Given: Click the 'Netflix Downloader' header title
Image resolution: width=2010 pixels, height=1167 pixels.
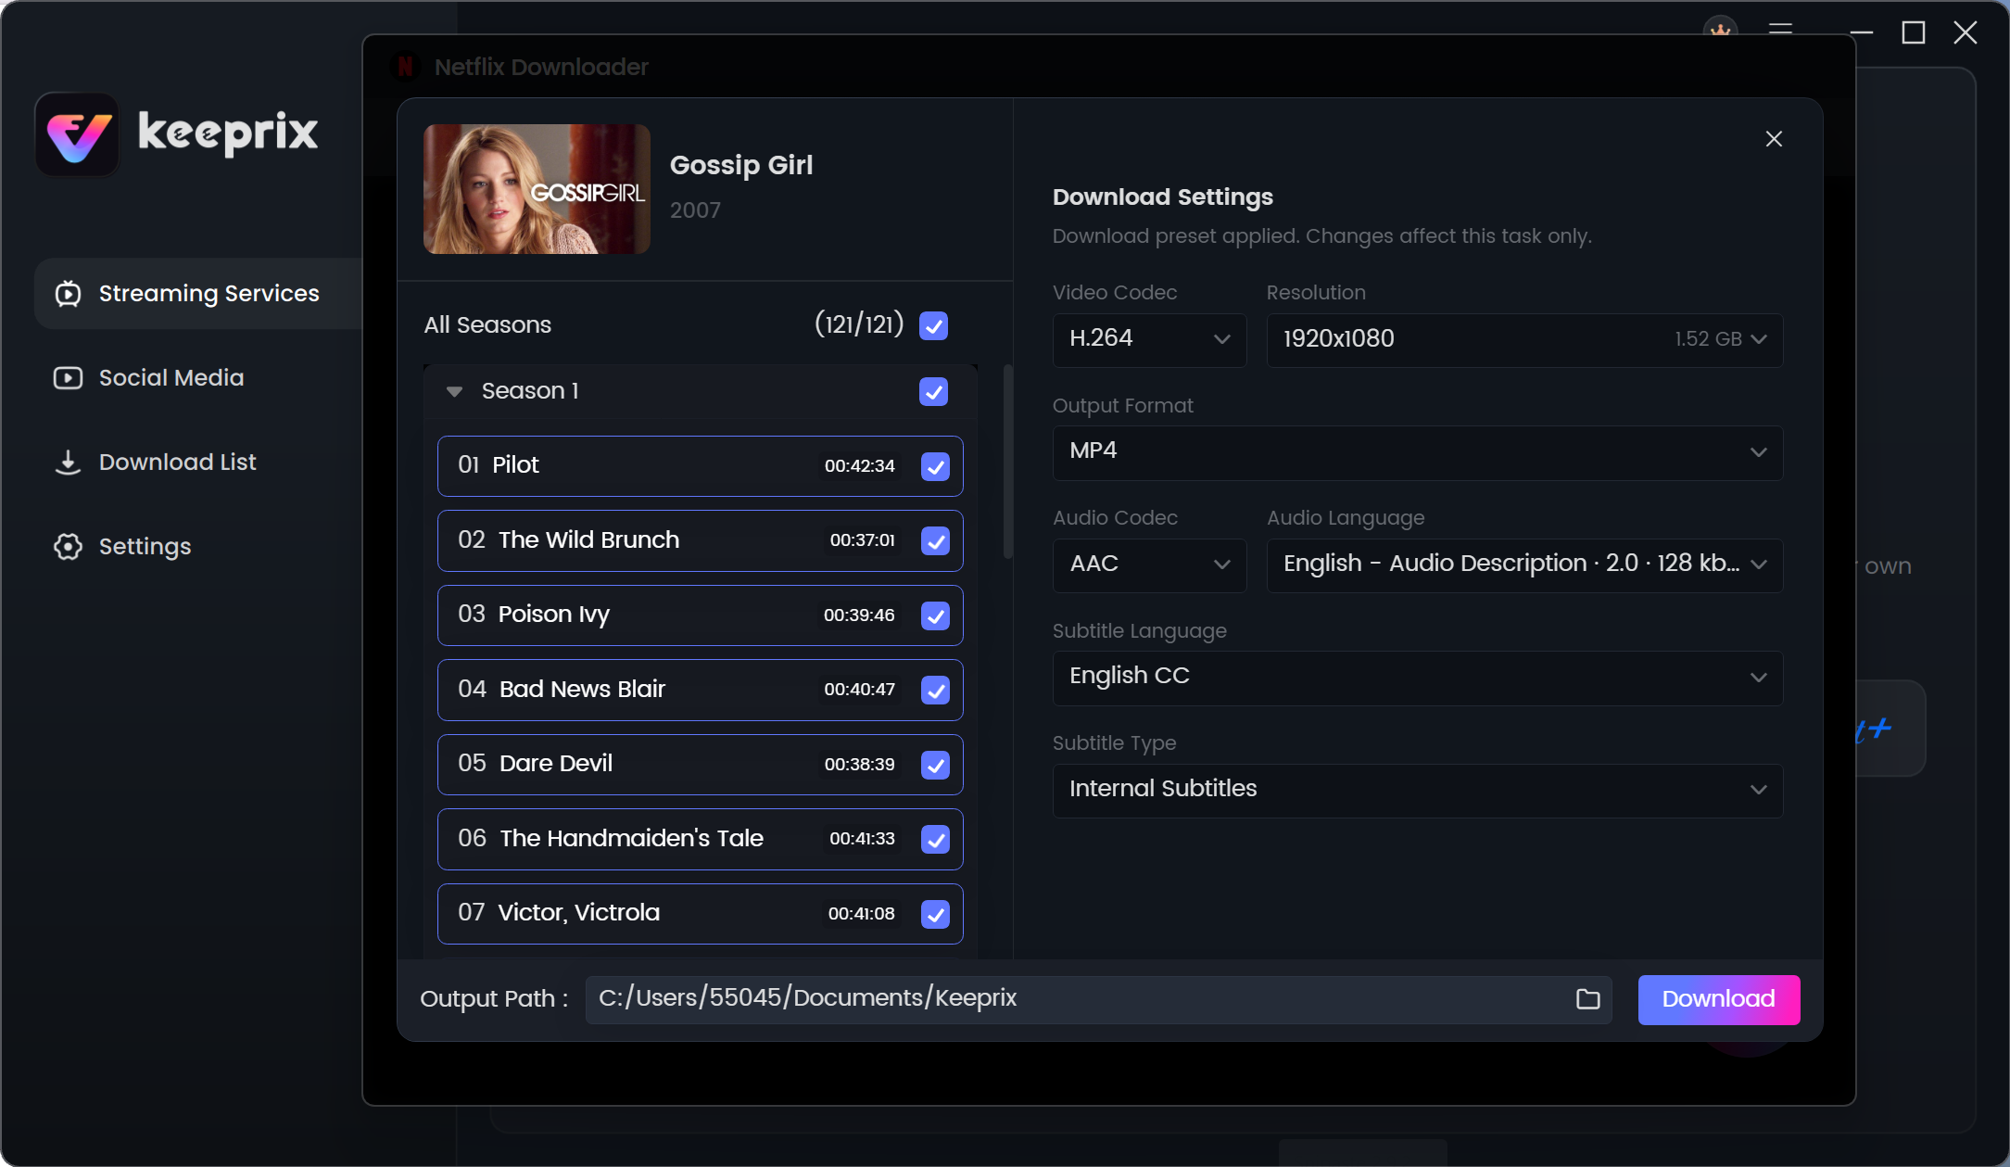Looking at the screenshot, I should click(x=541, y=67).
